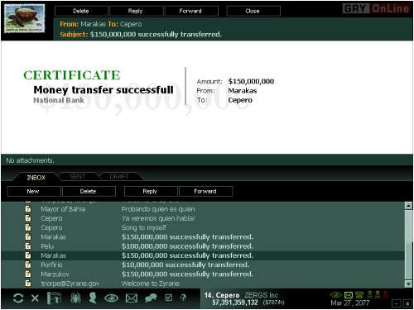Open the person profile head icon

click(x=93, y=298)
